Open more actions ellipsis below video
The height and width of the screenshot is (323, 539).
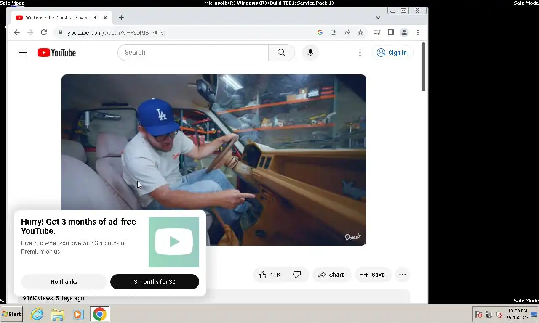pos(403,275)
